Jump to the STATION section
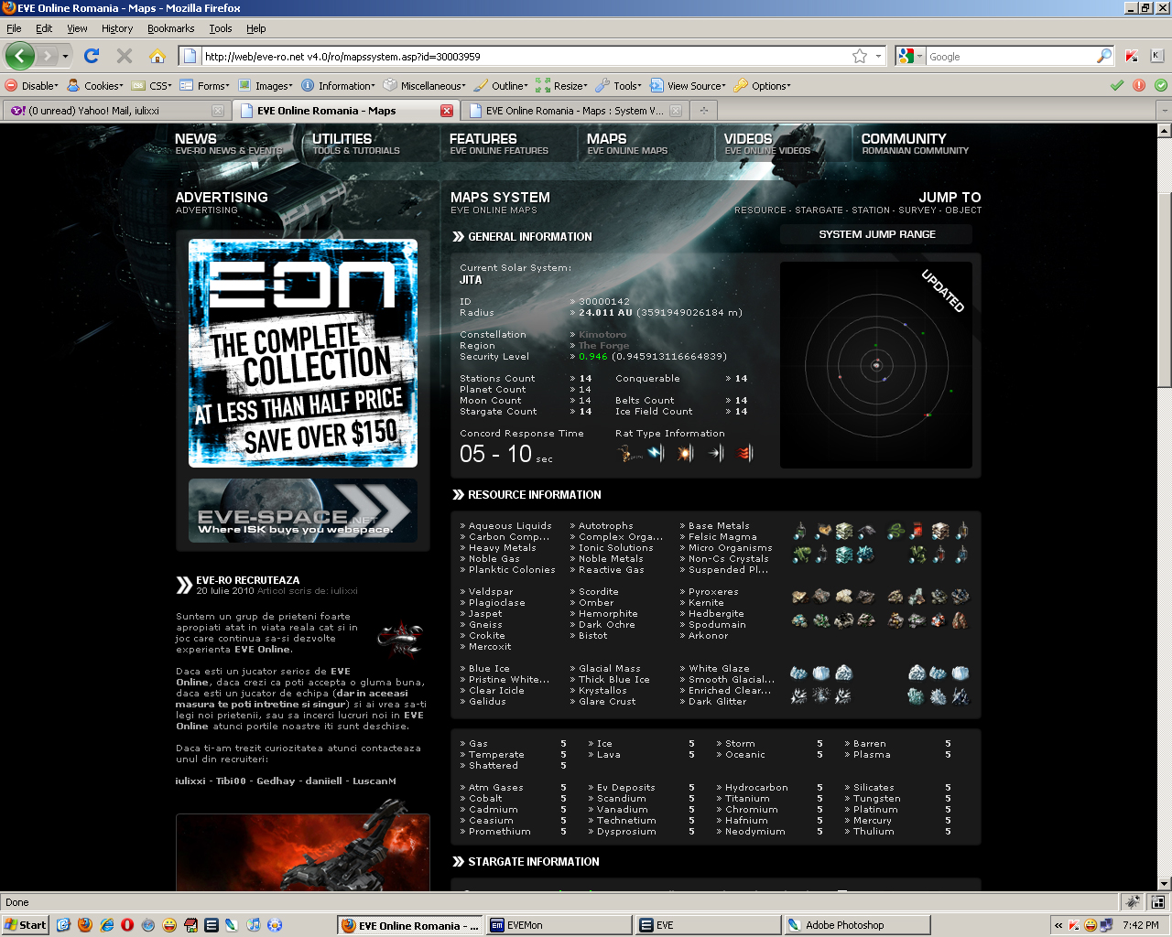 (x=871, y=210)
